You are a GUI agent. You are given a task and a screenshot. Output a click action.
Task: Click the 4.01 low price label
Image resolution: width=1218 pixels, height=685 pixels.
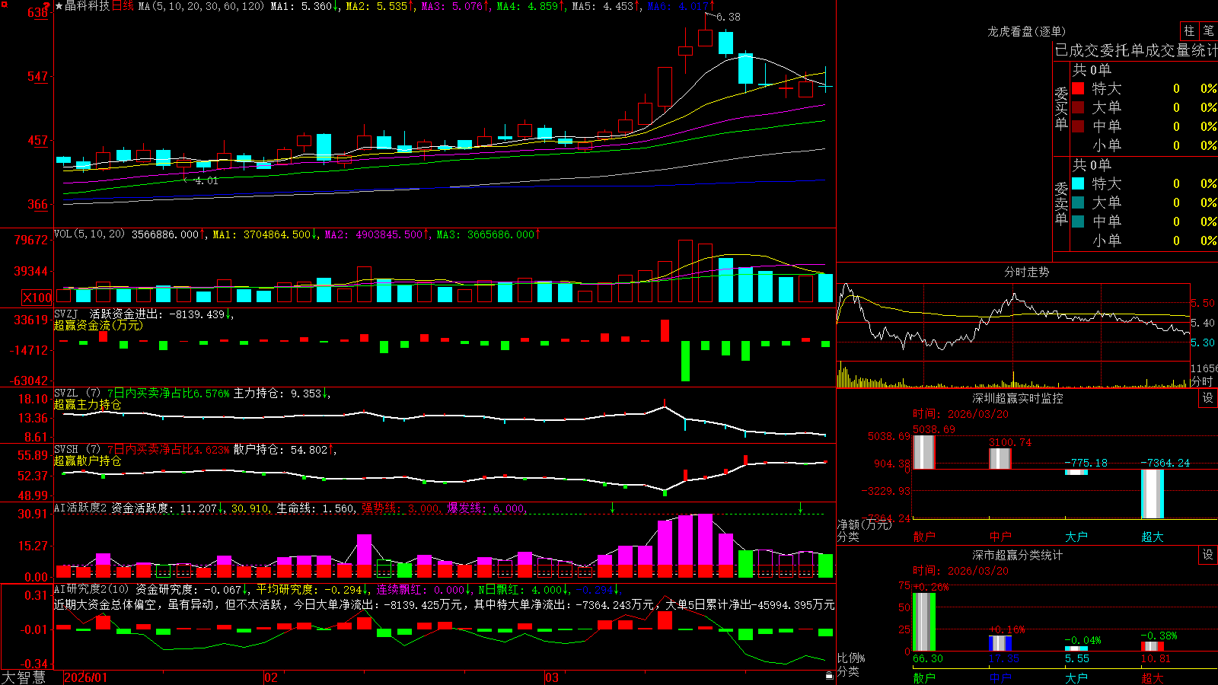click(206, 180)
